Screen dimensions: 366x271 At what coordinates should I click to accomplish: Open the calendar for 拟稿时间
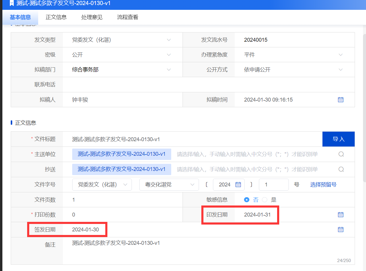(x=341, y=100)
